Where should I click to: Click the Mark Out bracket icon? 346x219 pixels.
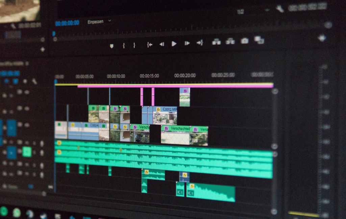[x=134, y=45]
